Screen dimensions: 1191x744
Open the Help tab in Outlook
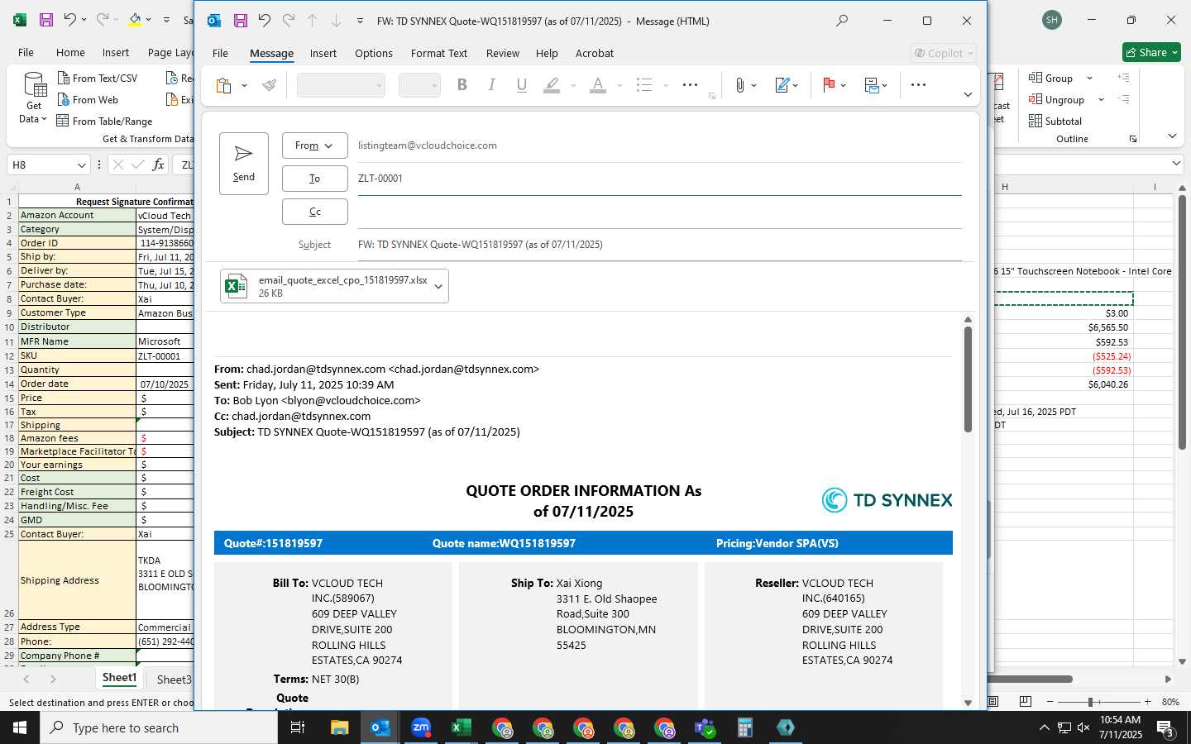click(x=547, y=53)
